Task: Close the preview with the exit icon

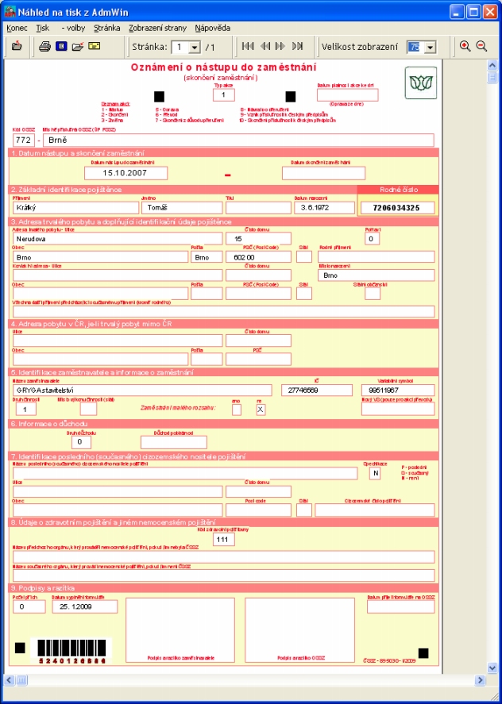Action: 17,46
